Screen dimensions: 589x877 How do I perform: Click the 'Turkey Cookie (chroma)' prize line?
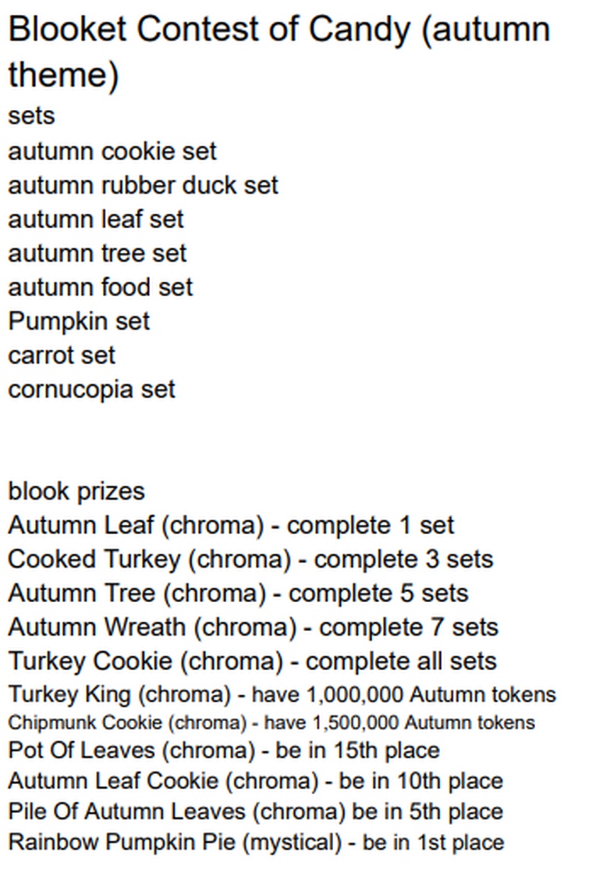point(252,661)
